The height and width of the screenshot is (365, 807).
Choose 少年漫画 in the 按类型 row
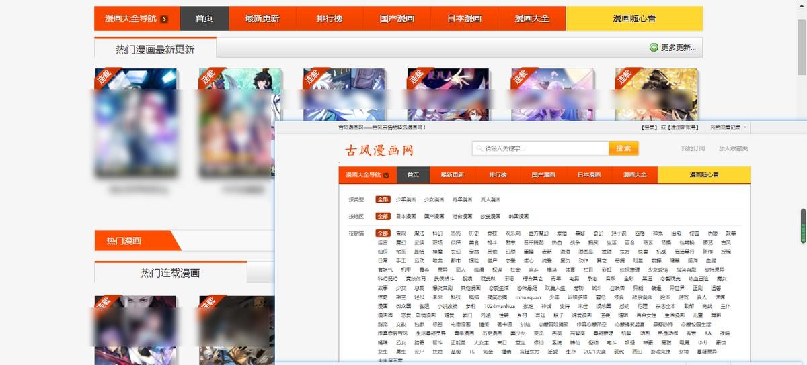click(406, 199)
